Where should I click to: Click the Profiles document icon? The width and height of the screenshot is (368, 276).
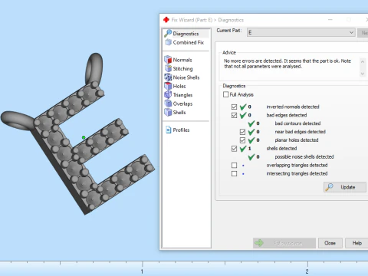[x=168, y=130]
